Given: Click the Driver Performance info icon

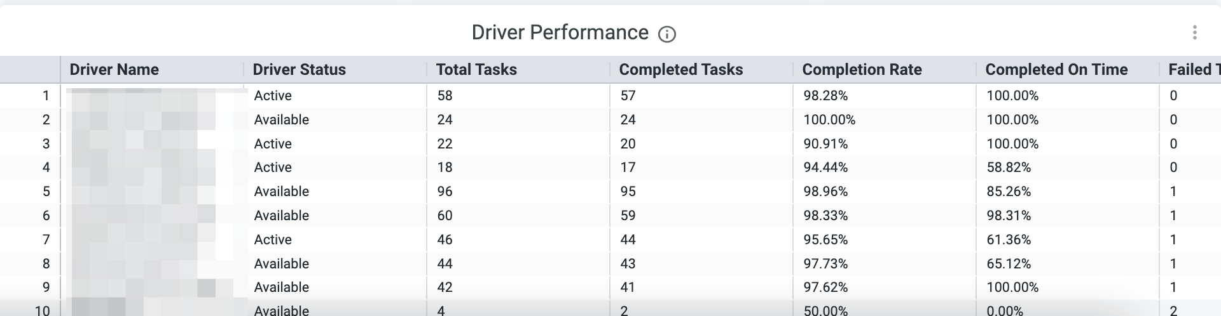Looking at the screenshot, I should point(666,34).
